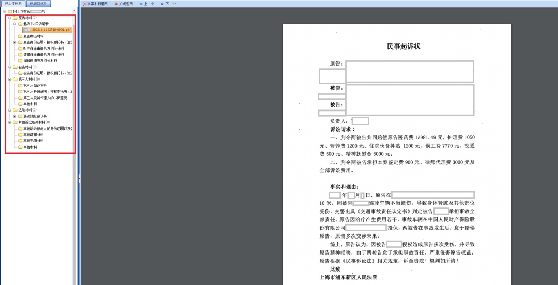Expand the 原告身份证明、授权委托书 node
This screenshot has height=285, width=558.
point(14,42)
